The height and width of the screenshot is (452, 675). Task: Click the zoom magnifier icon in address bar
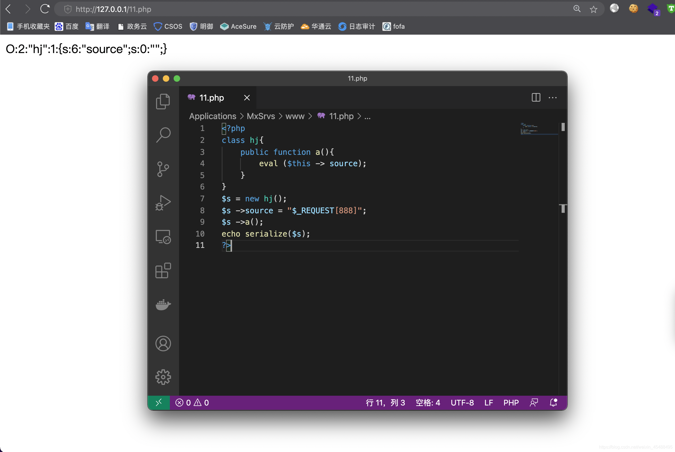pos(577,9)
